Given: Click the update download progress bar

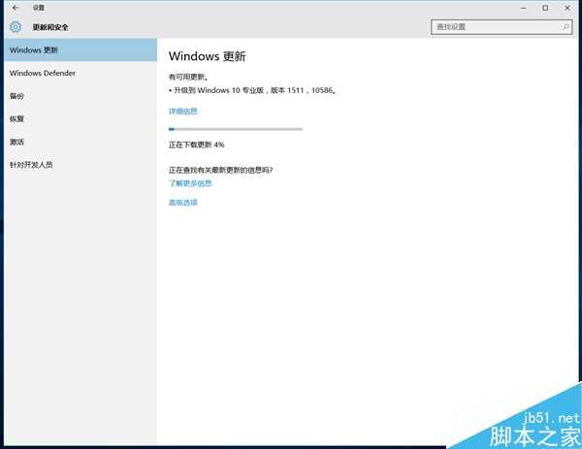Looking at the screenshot, I should 236,129.
